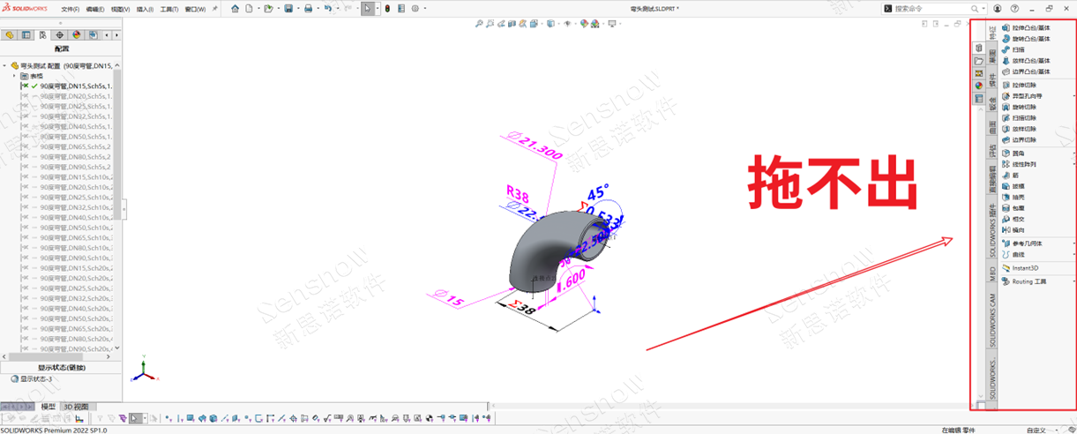This screenshot has width=1077, height=434.
Task: Open the appearance color wheel tab
Action: pos(77,35)
